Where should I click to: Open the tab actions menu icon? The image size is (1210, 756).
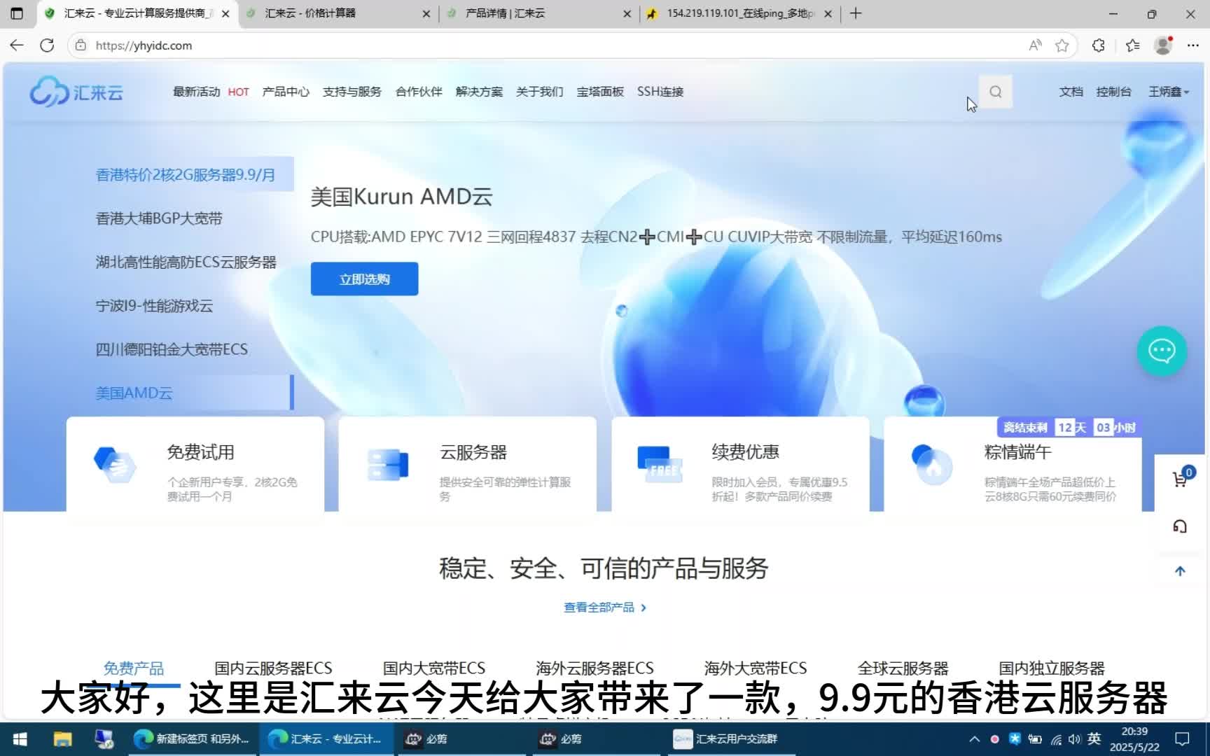click(x=17, y=13)
